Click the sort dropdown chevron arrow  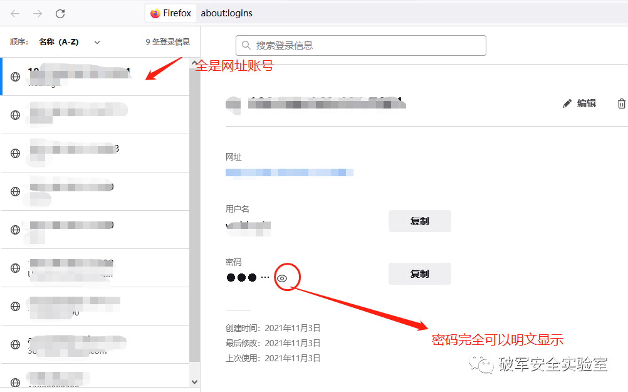(97, 42)
